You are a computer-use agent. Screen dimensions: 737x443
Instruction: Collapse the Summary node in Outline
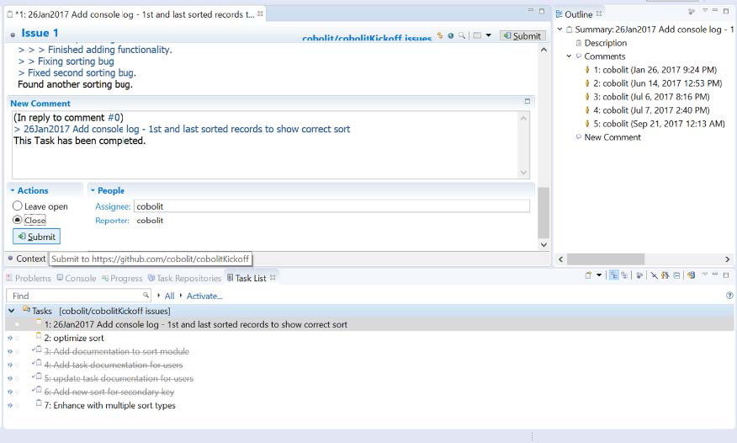559,29
